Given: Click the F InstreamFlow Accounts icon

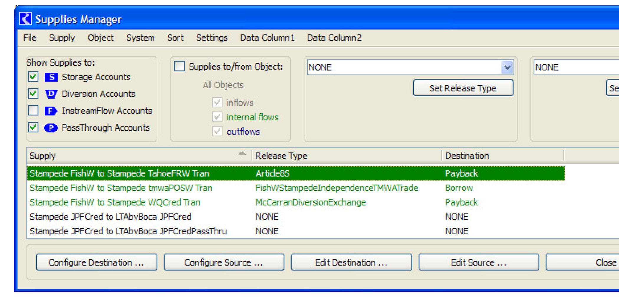Looking at the screenshot, I should click(x=51, y=111).
